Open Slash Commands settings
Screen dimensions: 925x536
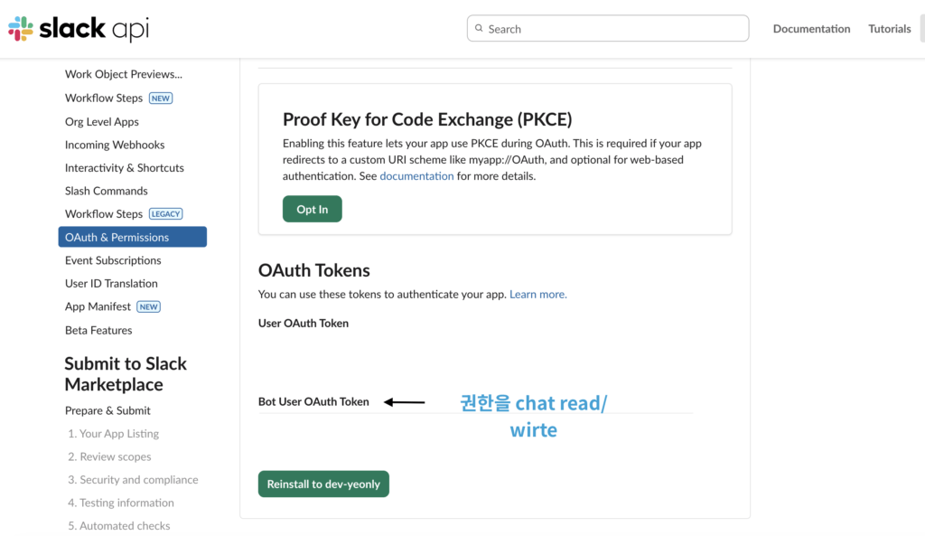coord(107,191)
